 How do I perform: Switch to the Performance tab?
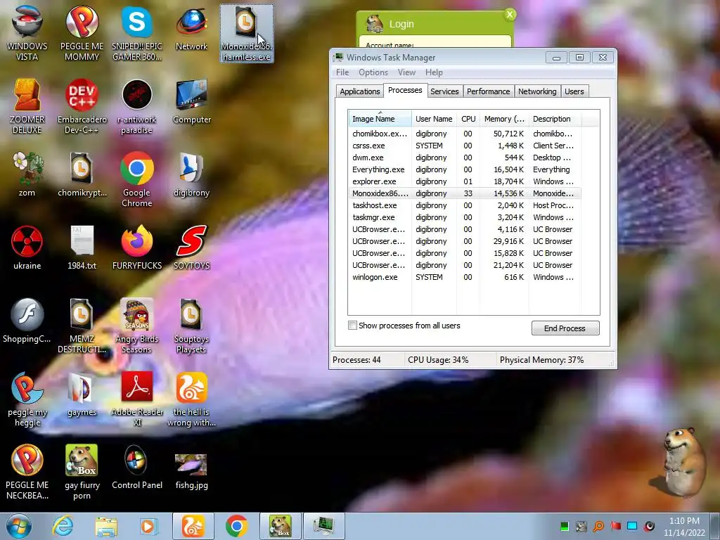click(488, 91)
